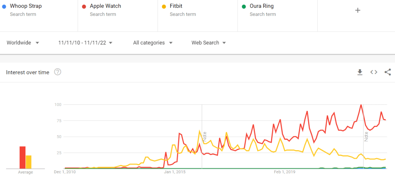
Task: Click the red Average bar
Action: (22, 157)
